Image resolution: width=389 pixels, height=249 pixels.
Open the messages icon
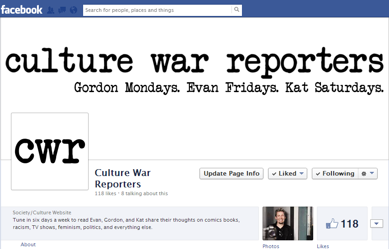pyautogui.click(x=62, y=10)
